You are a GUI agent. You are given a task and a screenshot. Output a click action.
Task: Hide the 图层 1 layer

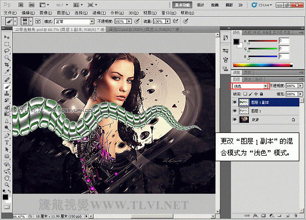[235, 111]
